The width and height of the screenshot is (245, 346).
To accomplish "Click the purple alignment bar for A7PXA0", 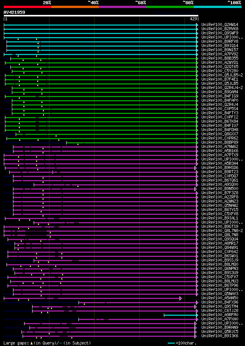I will click(x=138, y=319).
